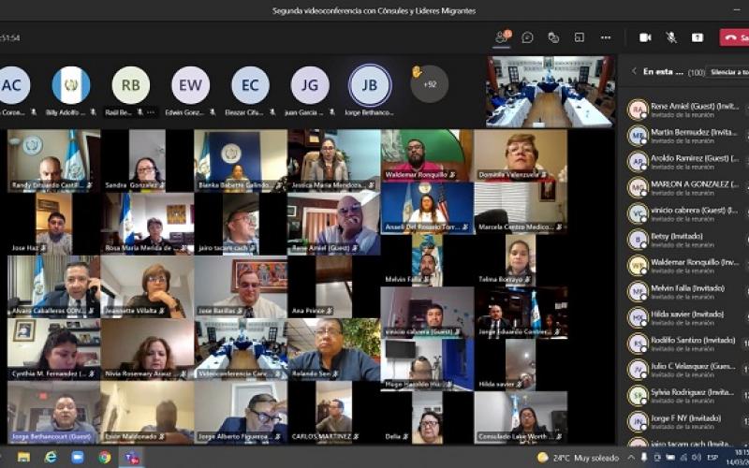This screenshot has width=749, height=468.
Task: Open Google Chrome from the taskbar
Action: [x=104, y=457]
